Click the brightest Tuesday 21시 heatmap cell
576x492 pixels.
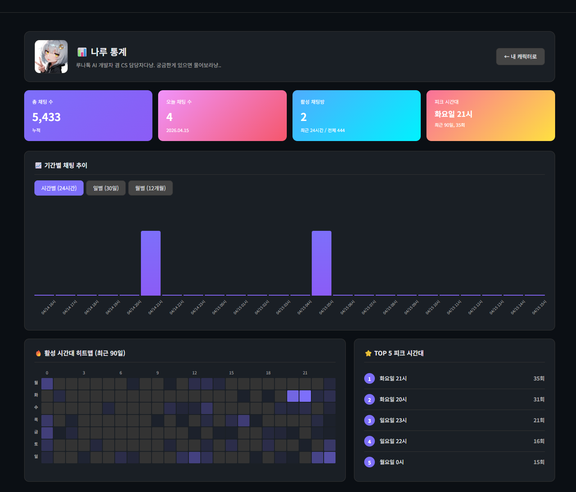(305, 396)
